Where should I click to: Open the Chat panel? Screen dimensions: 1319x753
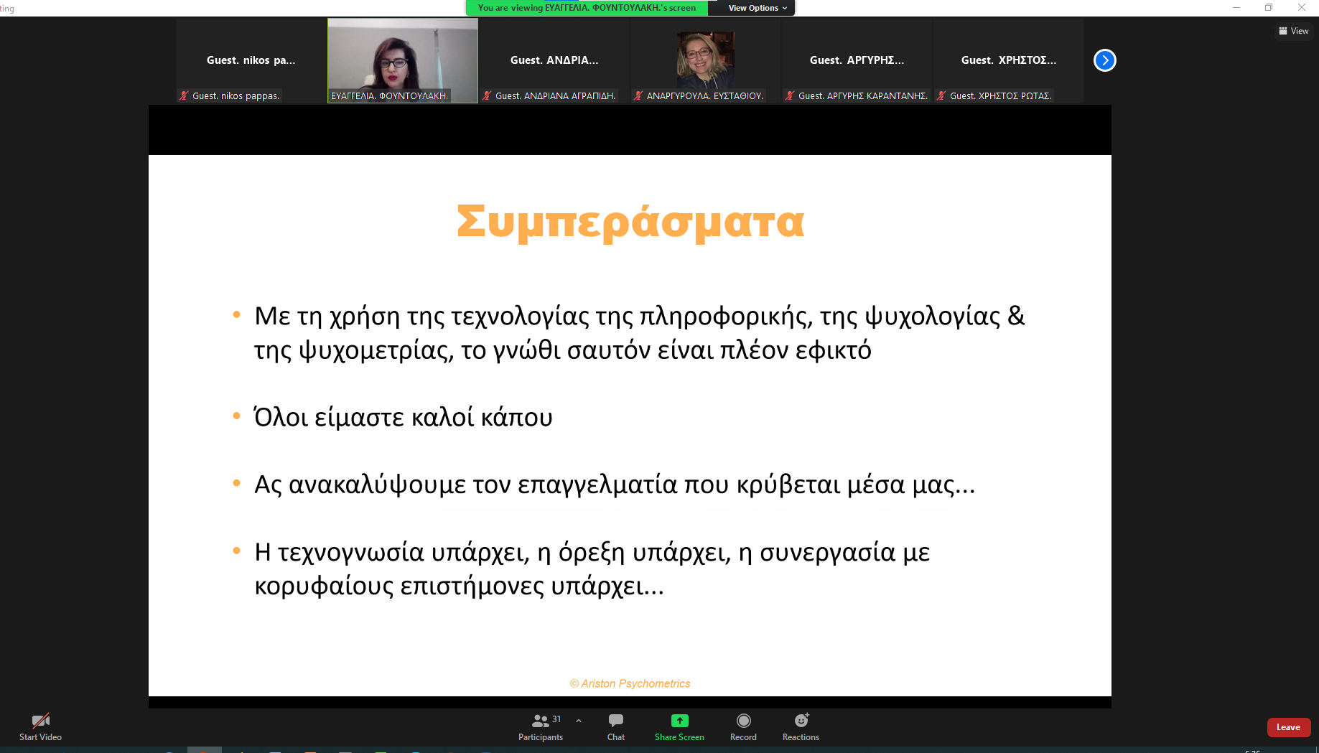(x=616, y=726)
